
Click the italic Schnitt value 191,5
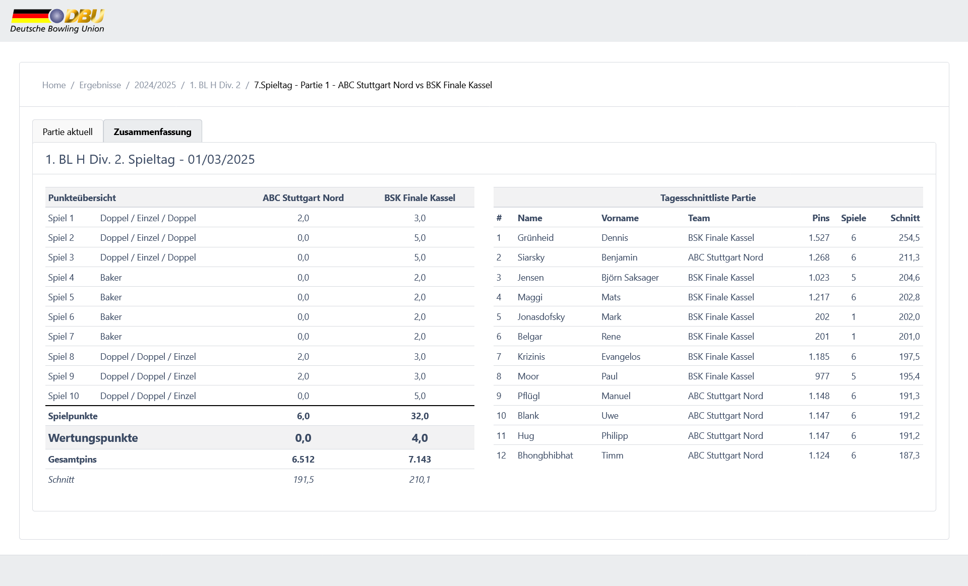[x=304, y=480]
